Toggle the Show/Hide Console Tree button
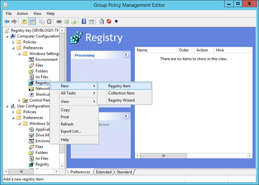 tap(32, 22)
